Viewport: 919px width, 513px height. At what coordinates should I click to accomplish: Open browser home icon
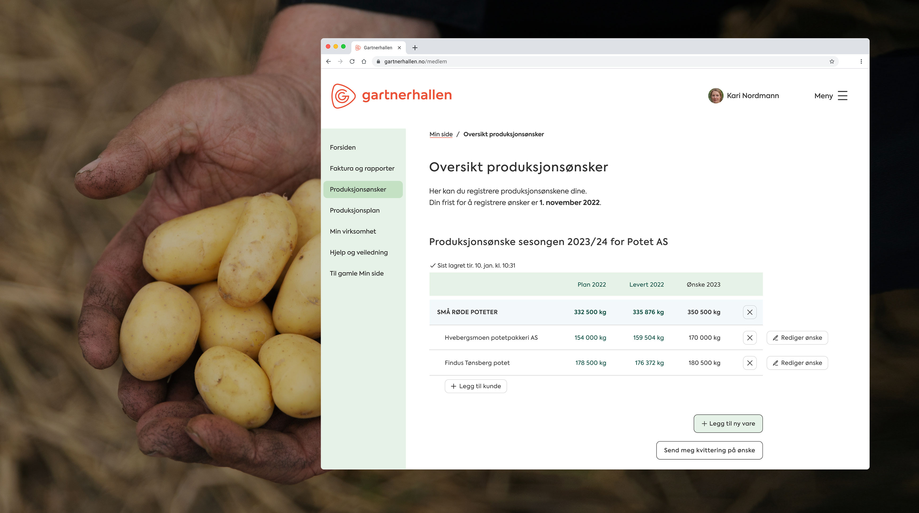click(364, 61)
